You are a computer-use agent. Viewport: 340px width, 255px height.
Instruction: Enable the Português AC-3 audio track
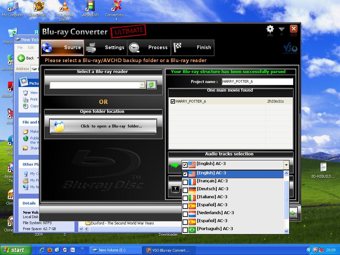pyautogui.click(x=185, y=230)
